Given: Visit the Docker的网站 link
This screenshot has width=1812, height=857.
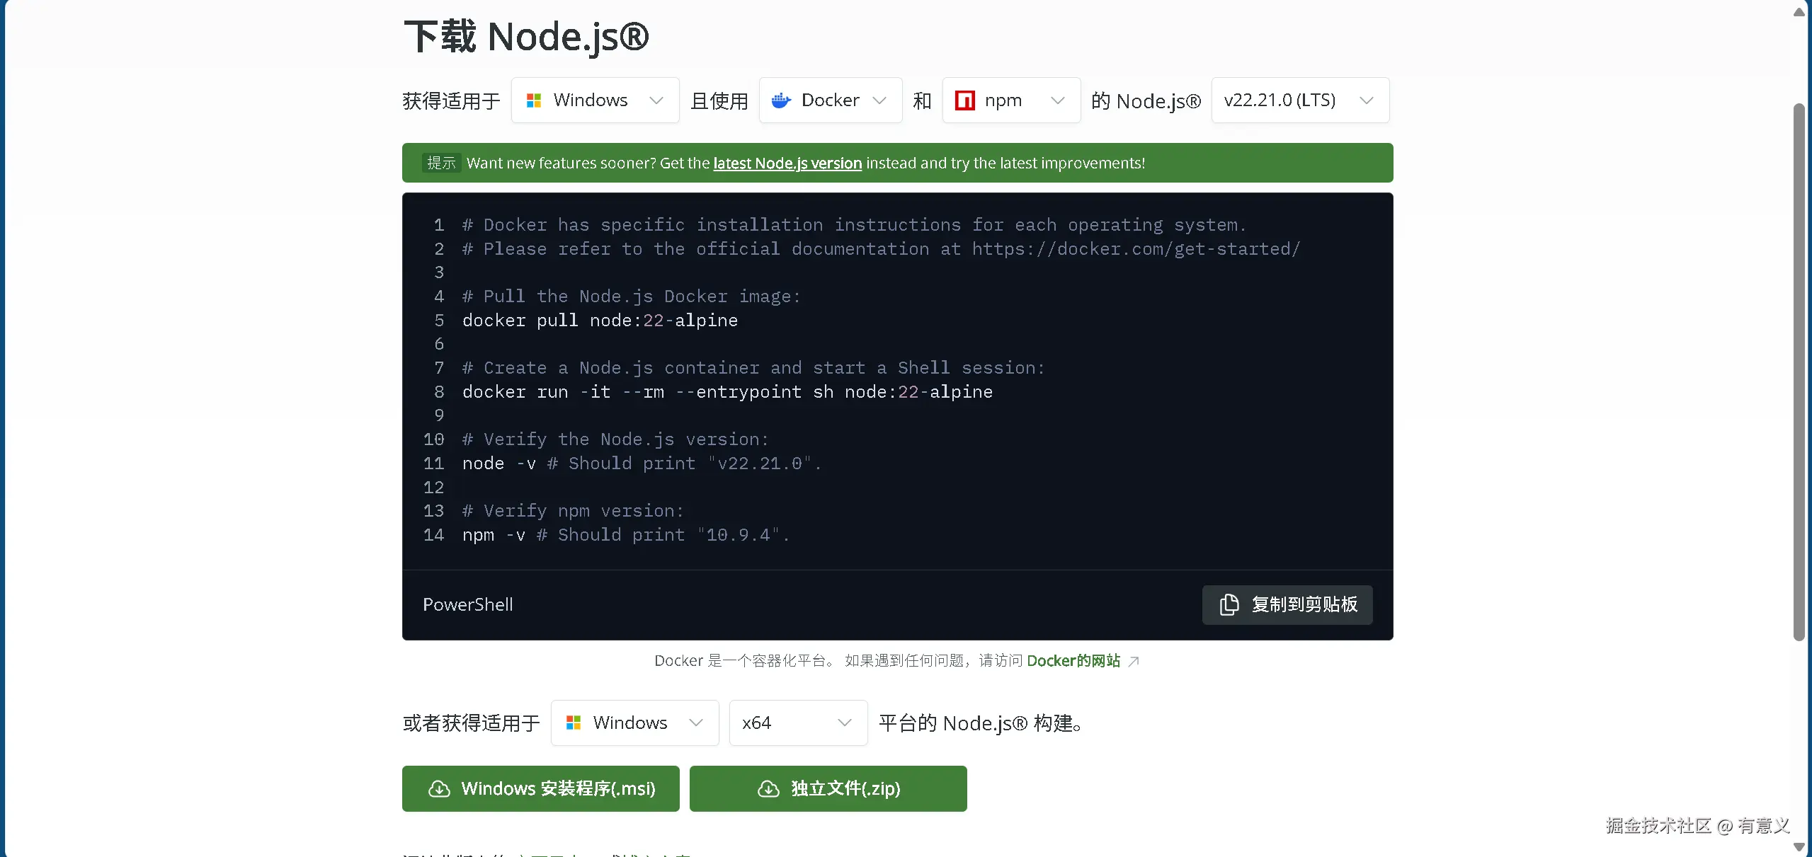Looking at the screenshot, I should (1073, 661).
